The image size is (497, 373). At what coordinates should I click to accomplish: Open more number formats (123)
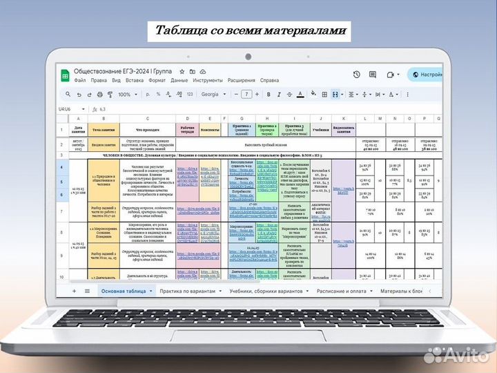point(190,95)
